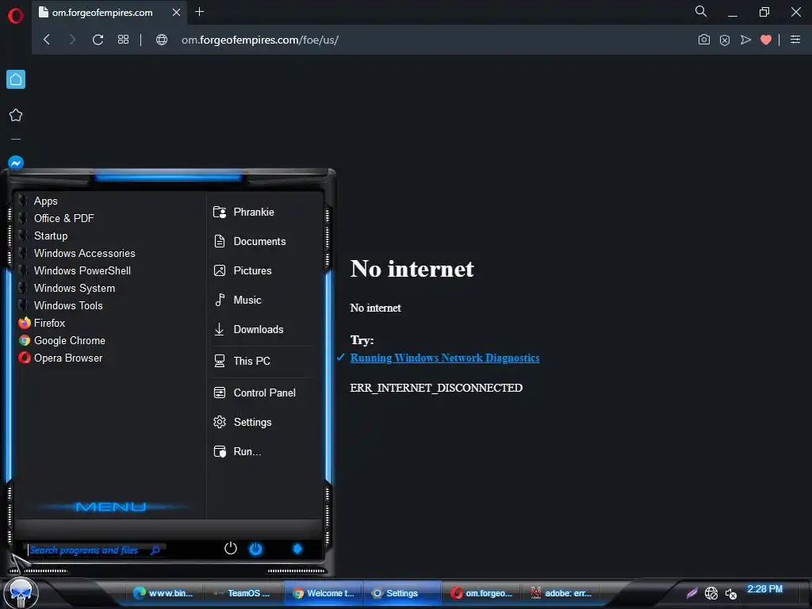
Task: Launch Google Chrome from the start menu
Action: 70,341
